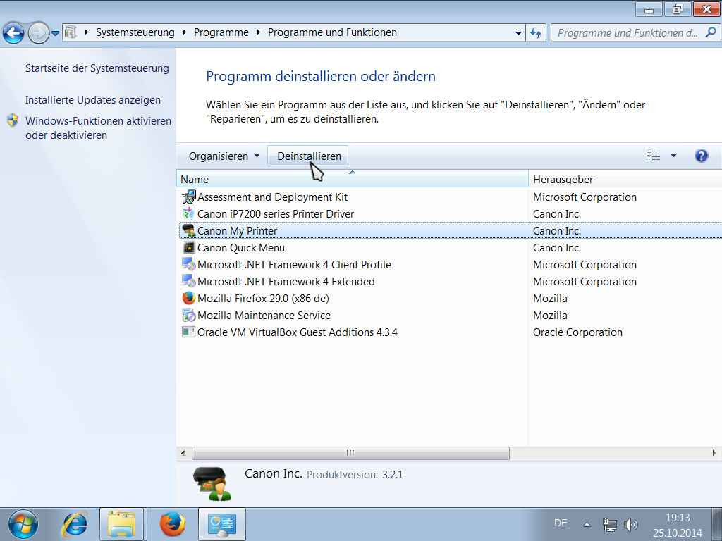The image size is (722, 541).
Task: Expand the arrow after Programme breadcrumb
Action: [x=258, y=32]
